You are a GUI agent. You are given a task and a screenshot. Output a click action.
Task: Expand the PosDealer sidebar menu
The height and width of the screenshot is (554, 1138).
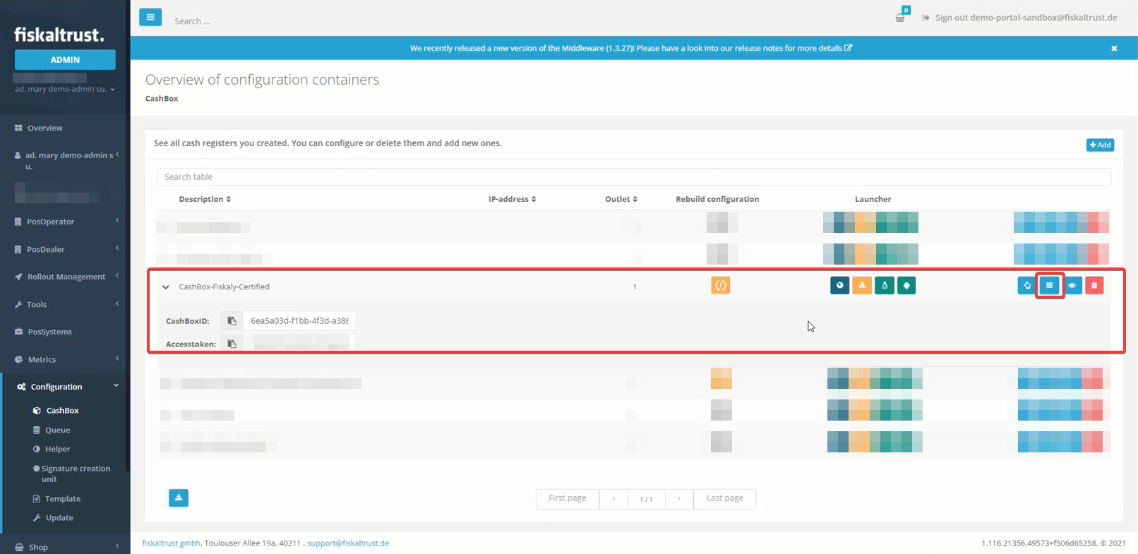pyautogui.click(x=65, y=249)
